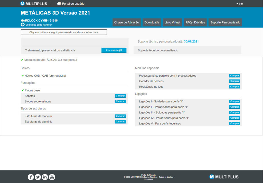Screen dimensions: 263x183
Task: Buy Ligações IV - Parafusadas module
Action: click(x=235, y=118)
